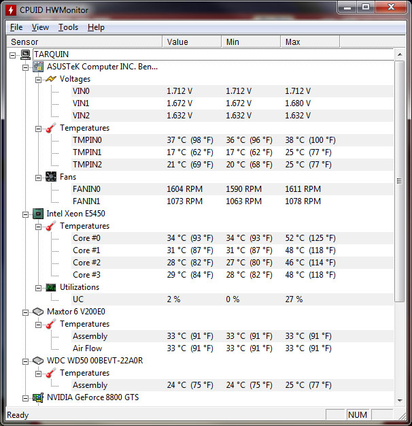Viewport: 412px width, 426px height.
Task: Click the TARQUIN computer icon
Action: coord(26,54)
